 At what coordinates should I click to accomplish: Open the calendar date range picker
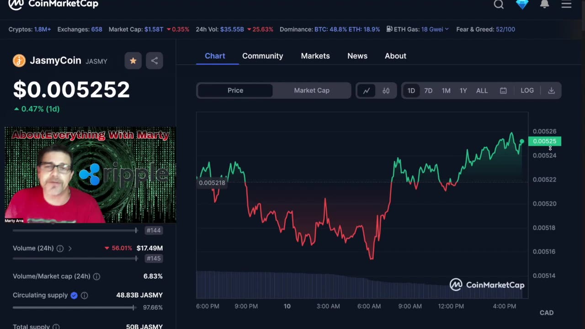[503, 90]
